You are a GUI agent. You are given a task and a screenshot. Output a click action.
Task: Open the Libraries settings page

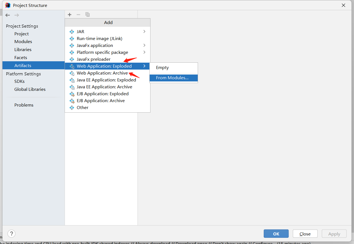tap(23, 50)
